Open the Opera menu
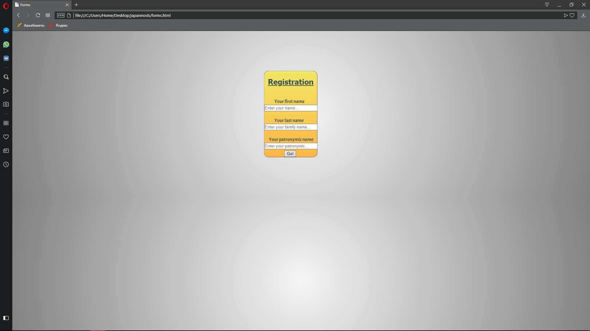The image size is (590, 331). 6,6
